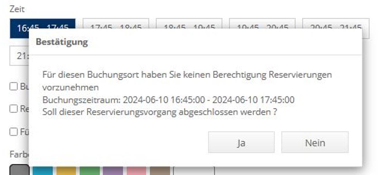Decline the reservation with Nein

(315, 142)
